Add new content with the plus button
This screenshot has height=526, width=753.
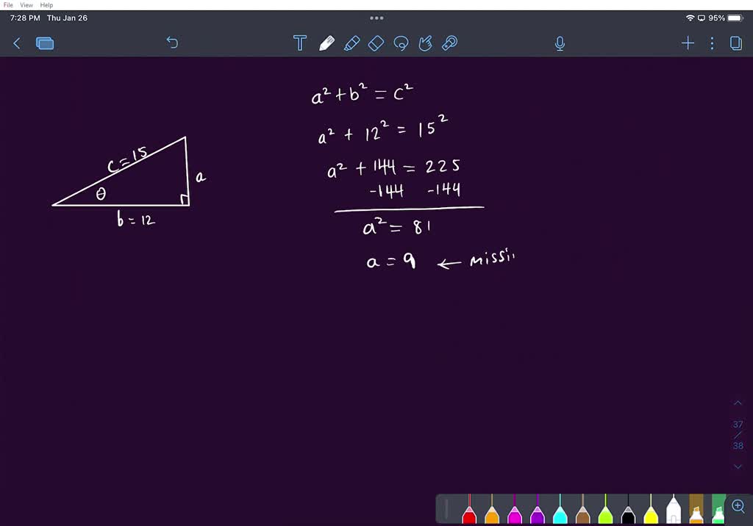pos(688,43)
